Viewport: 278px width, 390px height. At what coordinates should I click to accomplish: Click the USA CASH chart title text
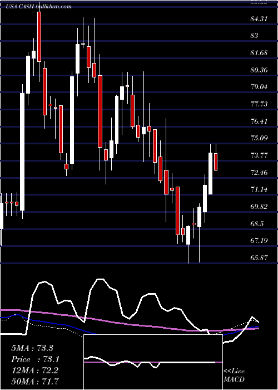38,7
